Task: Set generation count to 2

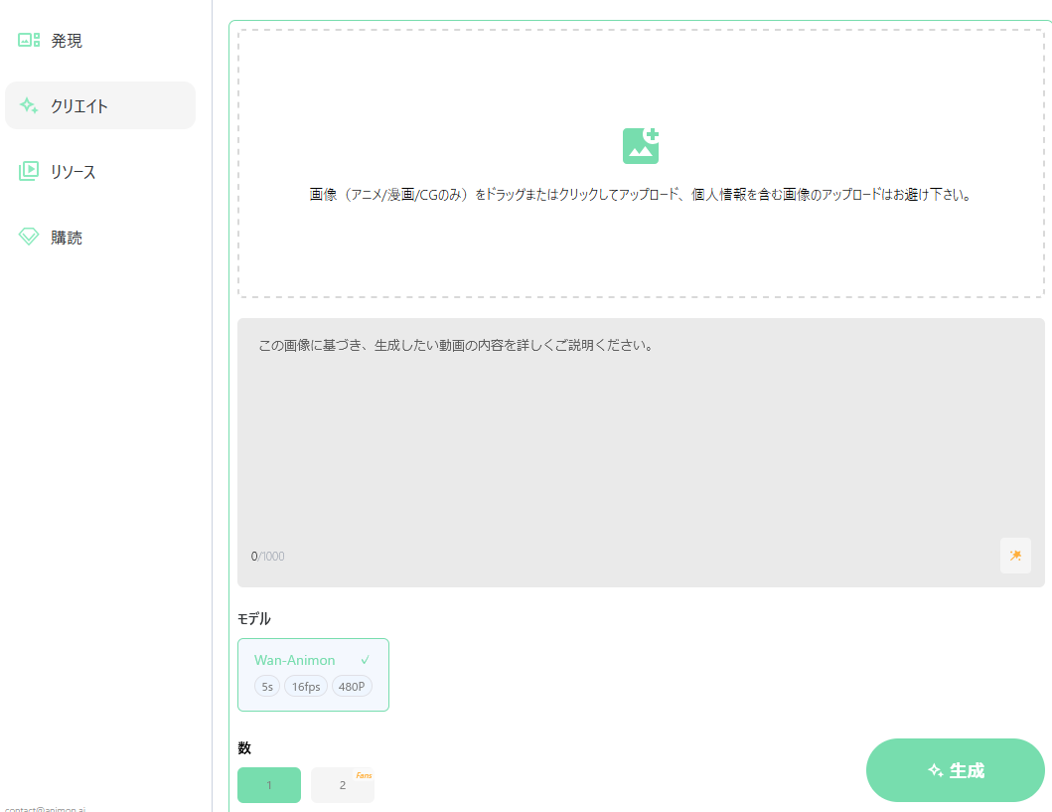Action: pyautogui.click(x=342, y=785)
